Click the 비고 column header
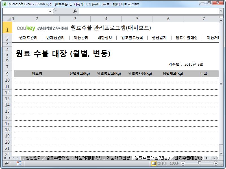226x169 pixels. 204,74
